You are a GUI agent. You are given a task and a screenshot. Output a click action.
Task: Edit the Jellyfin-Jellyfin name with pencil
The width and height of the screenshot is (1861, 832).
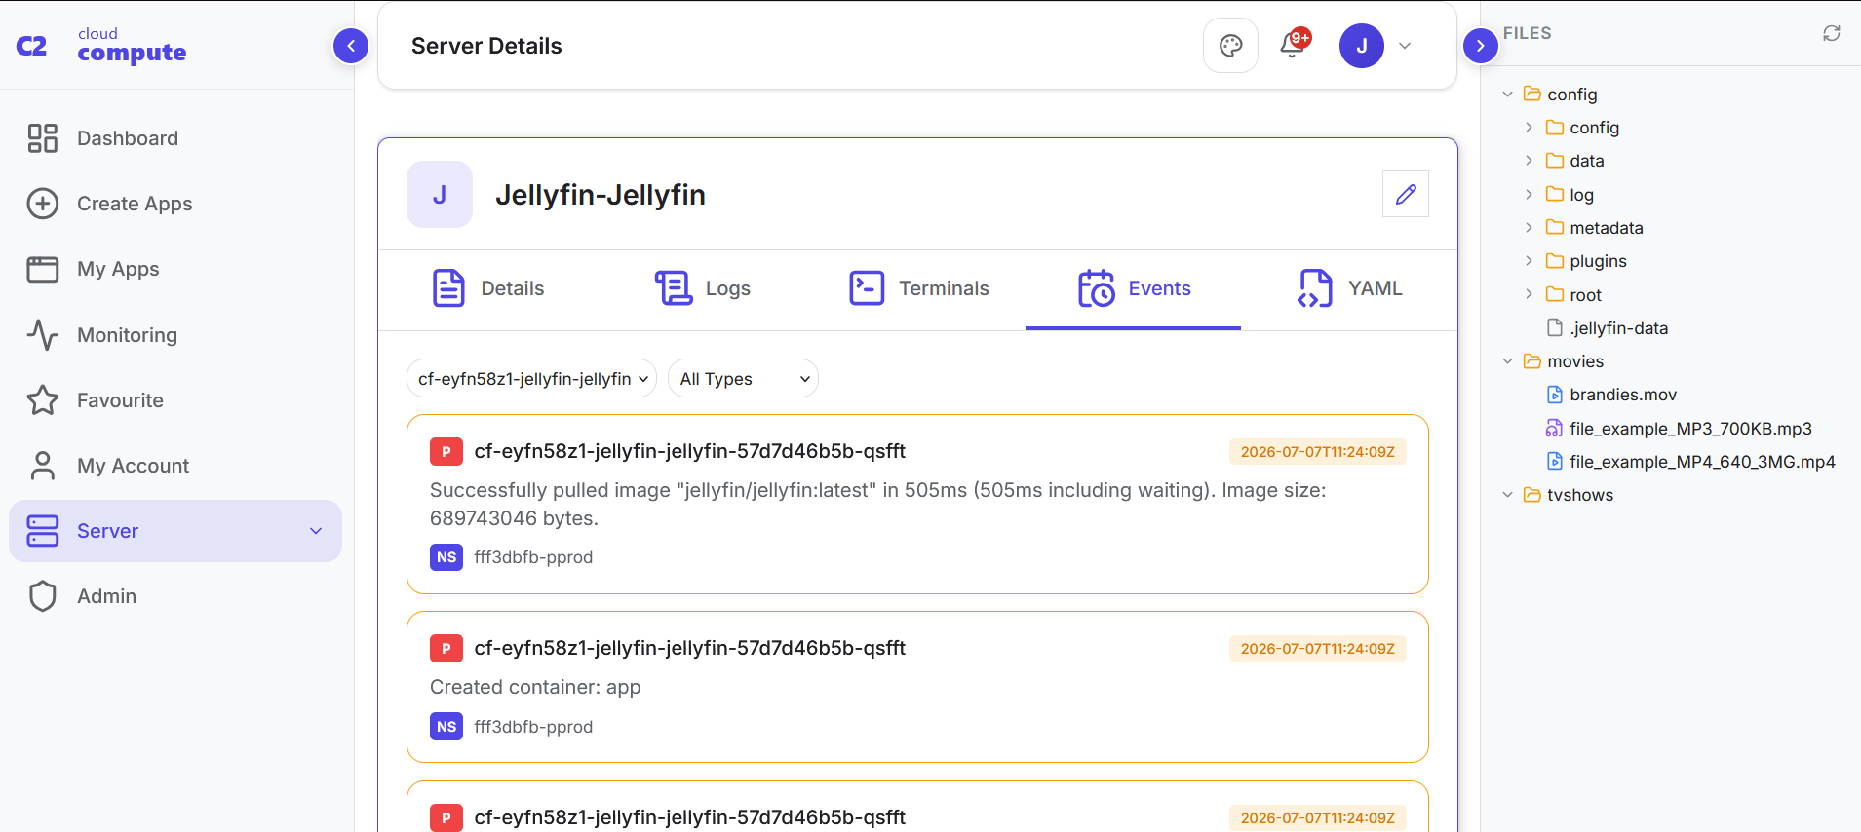[x=1406, y=194]
